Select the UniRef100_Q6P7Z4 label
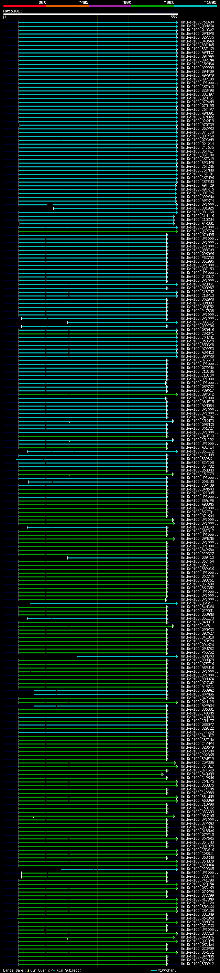 click(197, 231)
